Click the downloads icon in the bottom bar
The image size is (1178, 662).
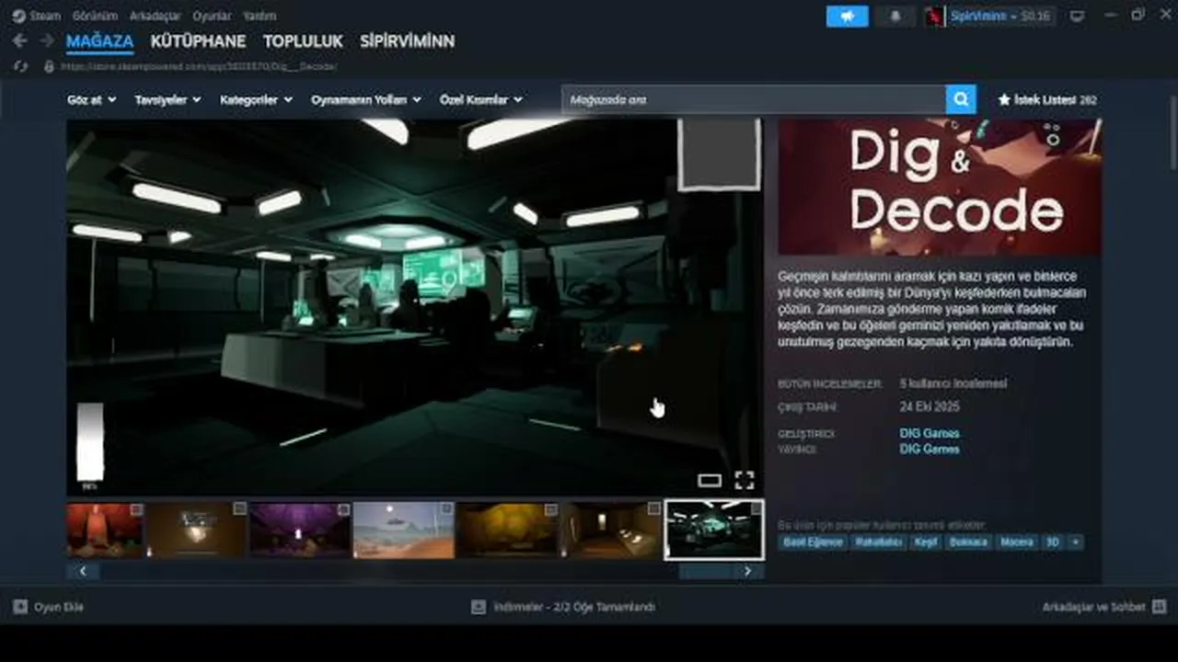(479, 607)
